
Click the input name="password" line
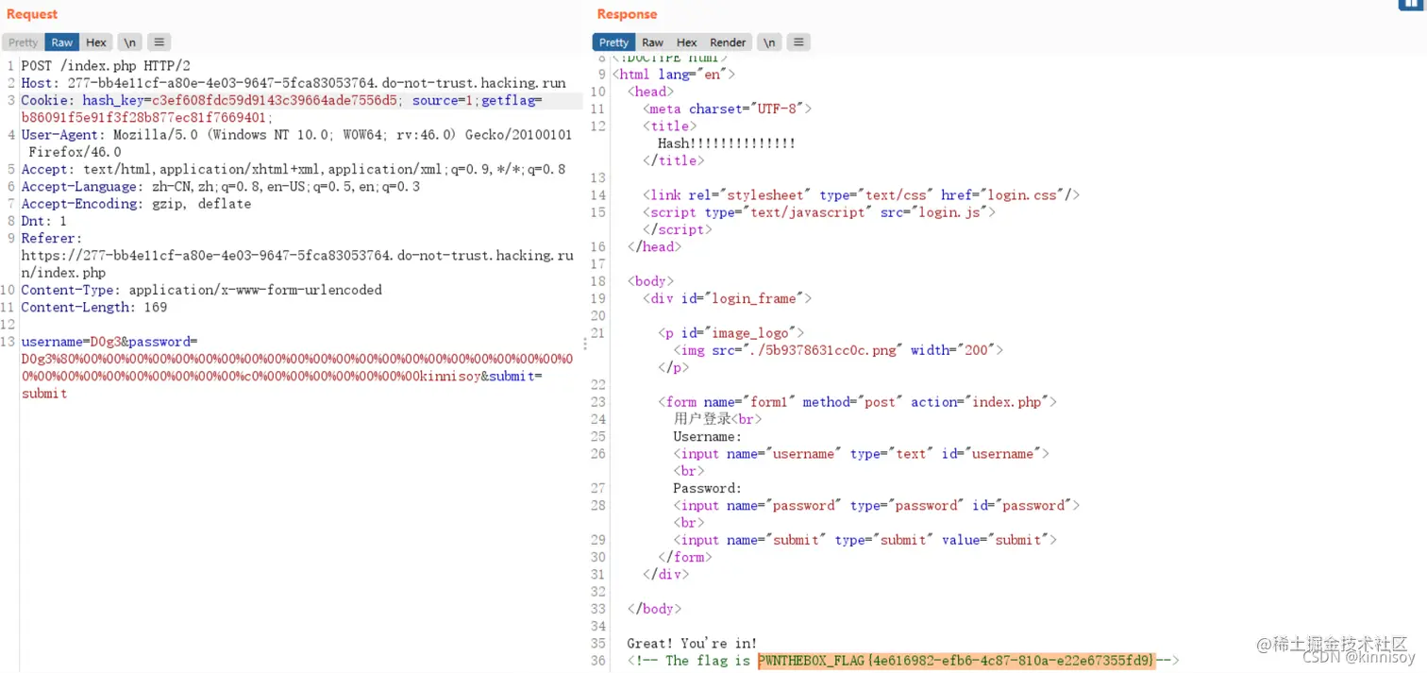tap(876, 506)
